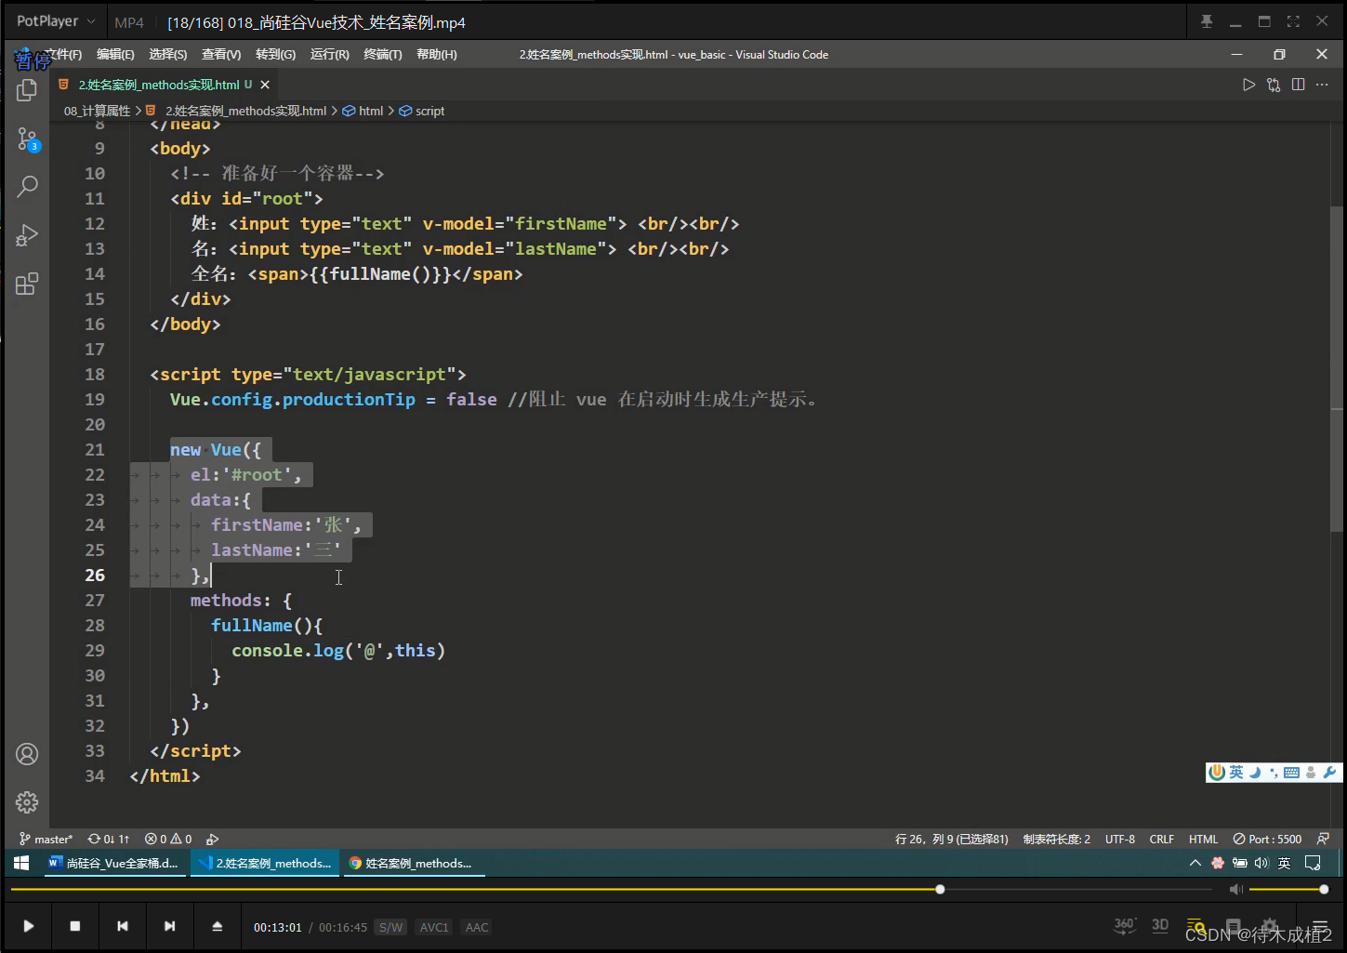Open the Search magnifier in the activity bar

point(27,186)
